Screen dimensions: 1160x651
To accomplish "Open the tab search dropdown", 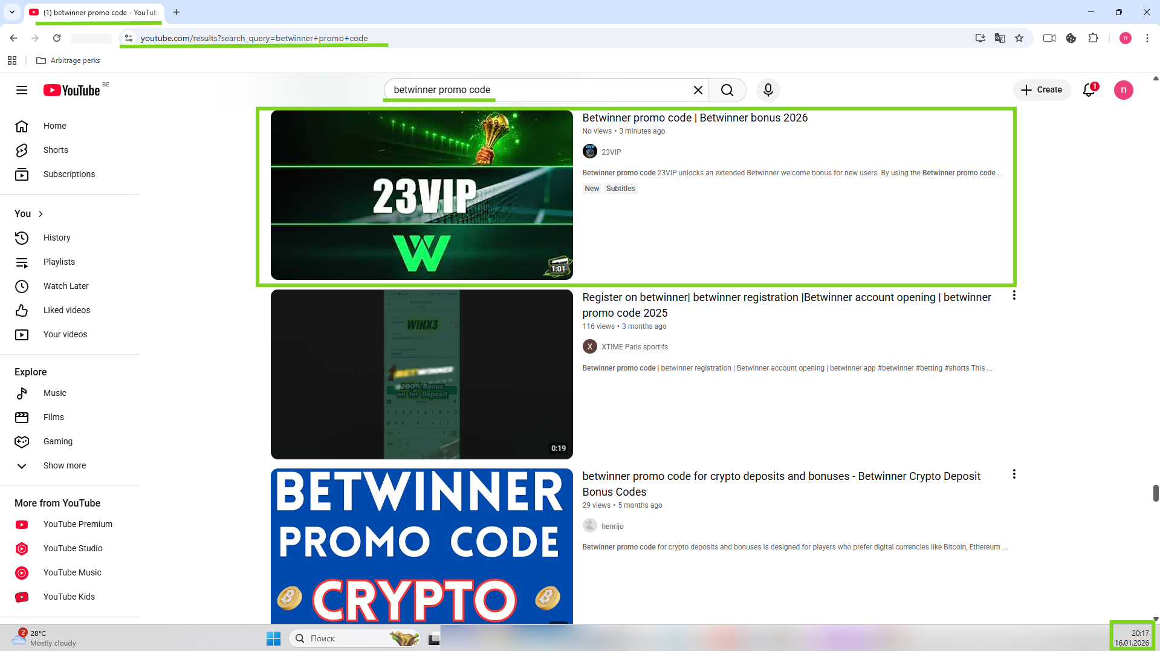I will 12,12.
